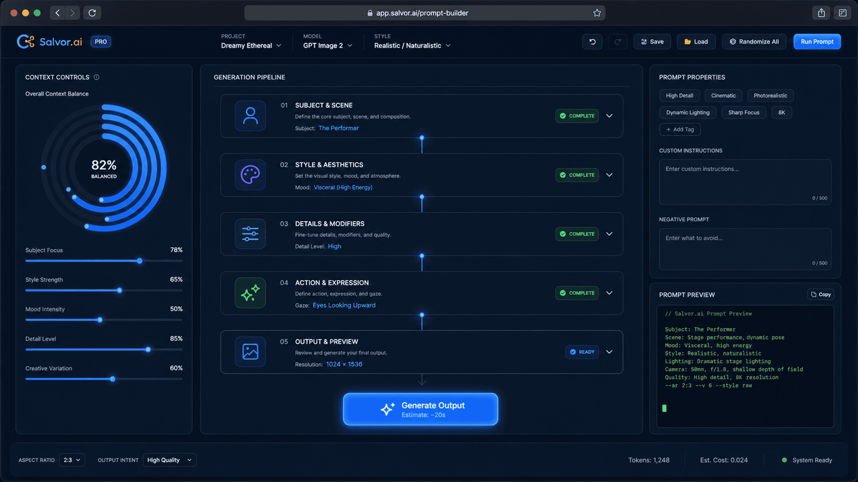Copy the prompt preview text
Image resolution: width=858 pixels, height=482 pixels.
pos(821,295)
